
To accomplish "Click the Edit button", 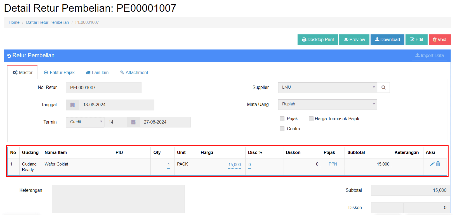I will (416, 40).
